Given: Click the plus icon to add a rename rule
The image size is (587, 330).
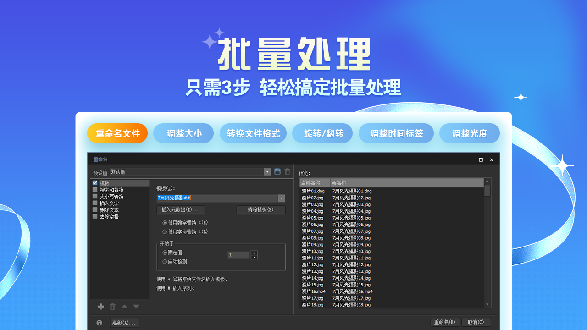Looking at the screenshot, I should tap(100, 306).
